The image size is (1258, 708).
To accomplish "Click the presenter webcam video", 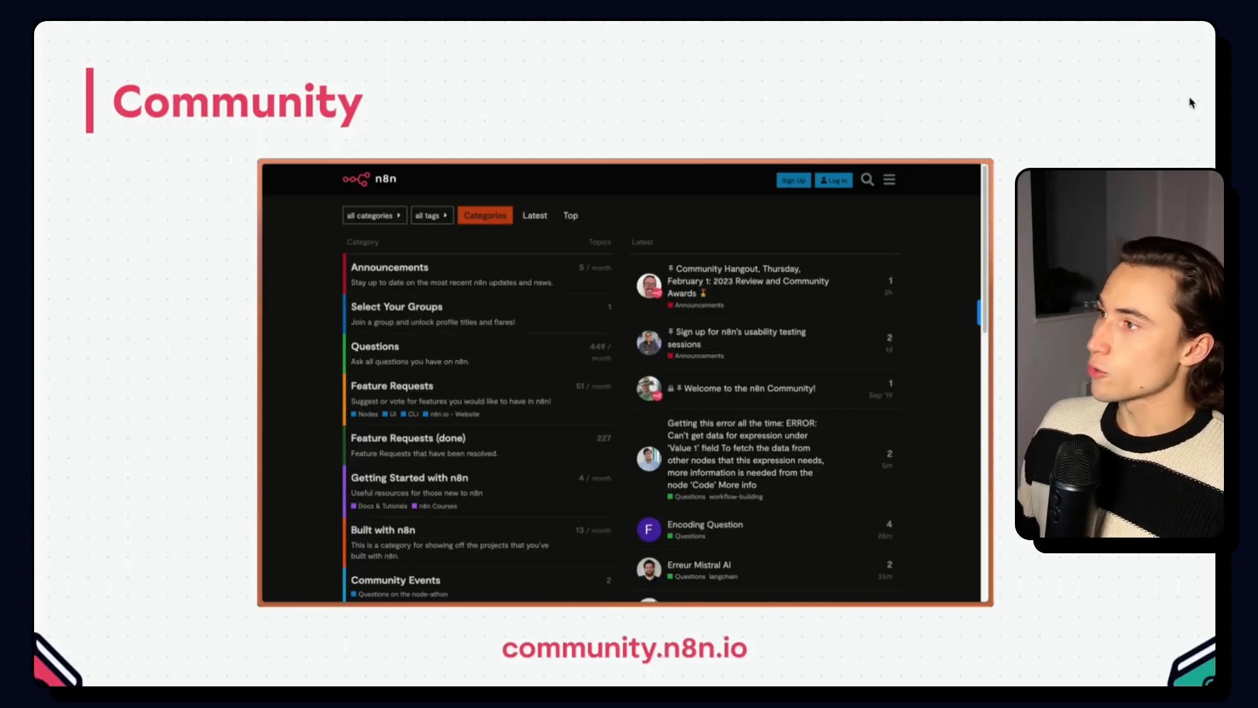I will (x=1119, y=353).
